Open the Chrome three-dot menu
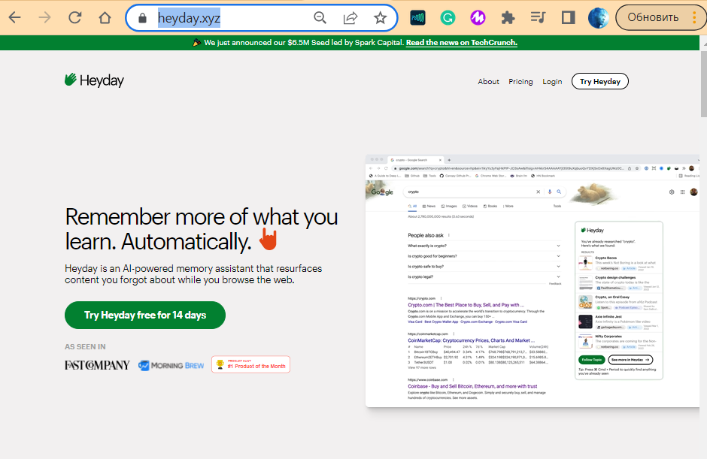 [694, 17]
